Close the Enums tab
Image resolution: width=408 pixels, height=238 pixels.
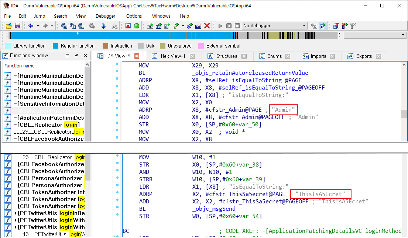click(x=288, y=56)
